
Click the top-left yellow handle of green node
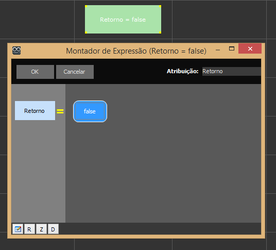[x=86, y=6]
